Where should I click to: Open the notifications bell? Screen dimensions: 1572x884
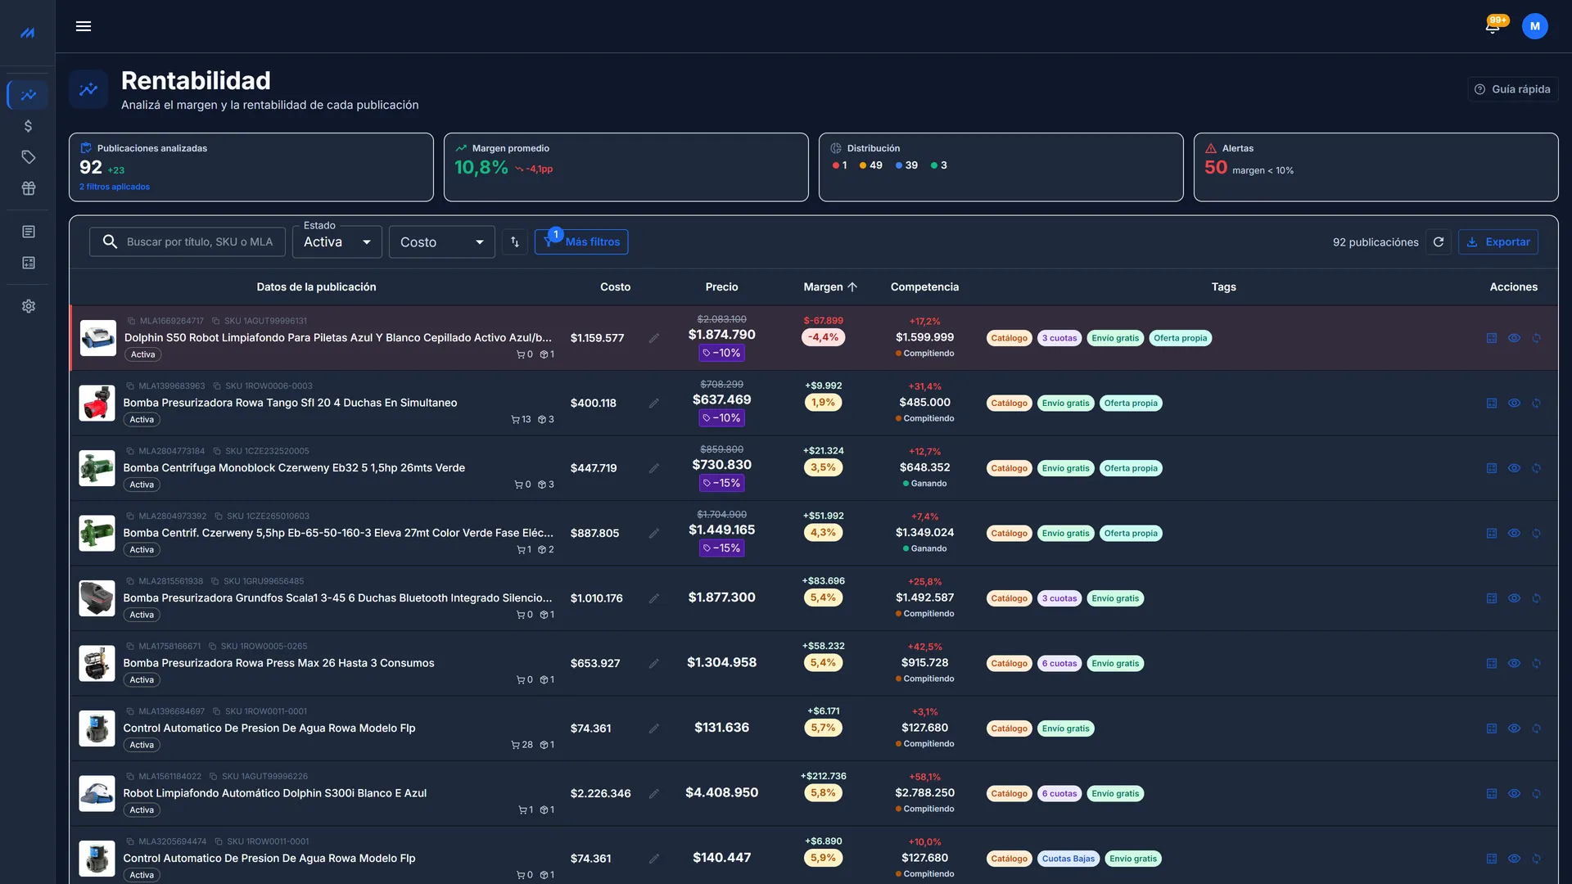pyautogui.click(x=1493, y=26)
